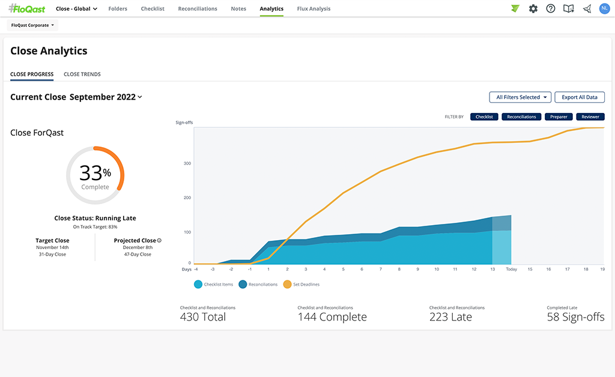Click the Export All Data button
This screenshot has width=615, height=377.
point(580,97)
